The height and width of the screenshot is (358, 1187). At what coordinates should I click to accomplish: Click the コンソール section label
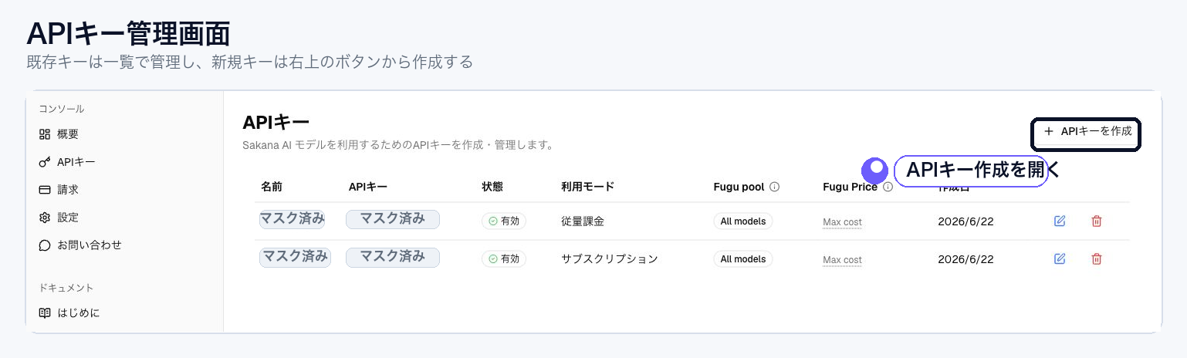62,109
